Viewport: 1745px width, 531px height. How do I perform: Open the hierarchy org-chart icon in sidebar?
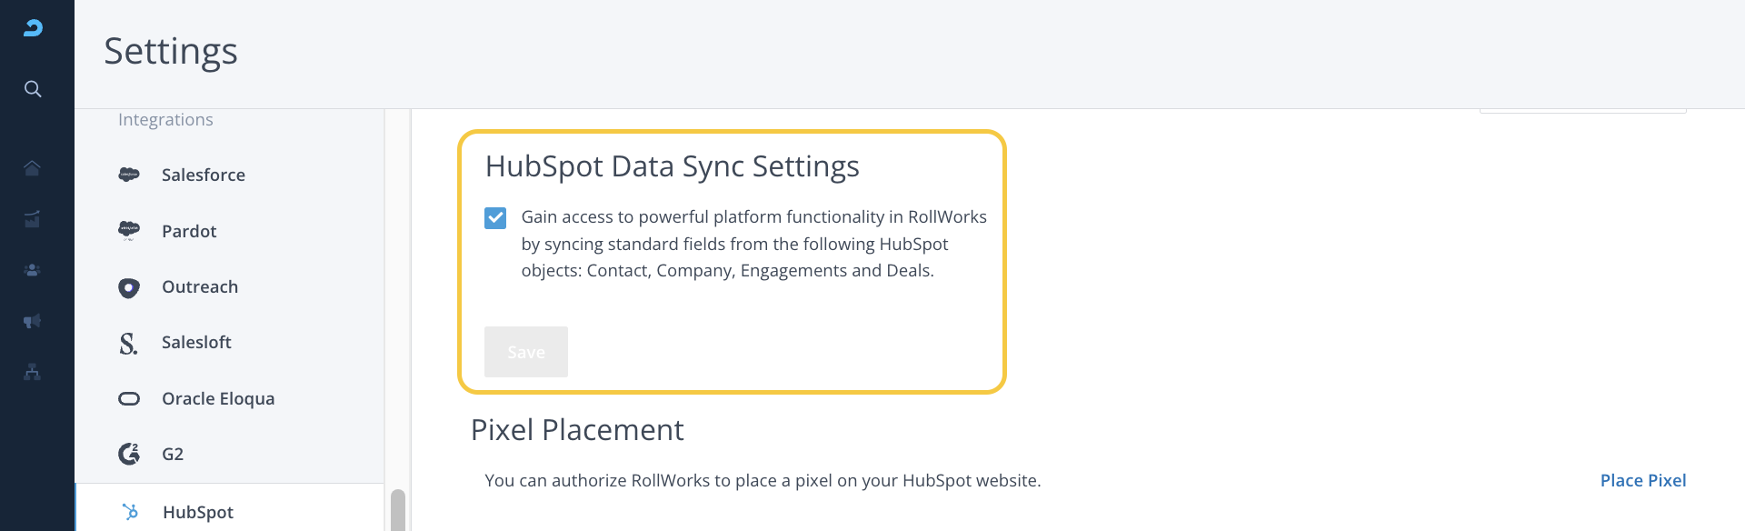click(33, 372)
